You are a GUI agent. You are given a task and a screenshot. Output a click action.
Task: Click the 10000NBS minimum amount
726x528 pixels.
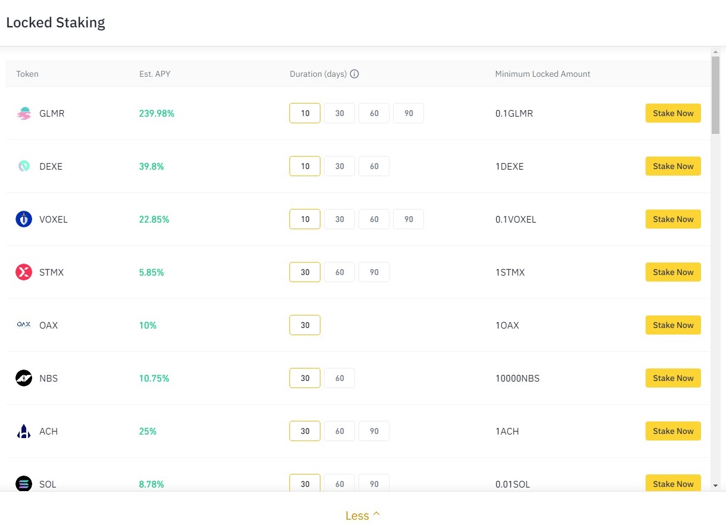(x=518, y=378)
